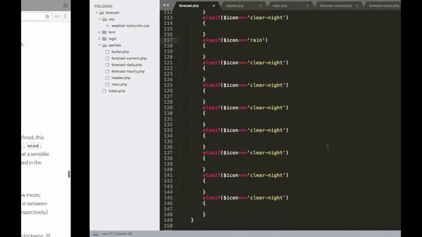Switch to the header.php tab
The height and width of the screenshot is (237, 422).
tap(235, 6)
